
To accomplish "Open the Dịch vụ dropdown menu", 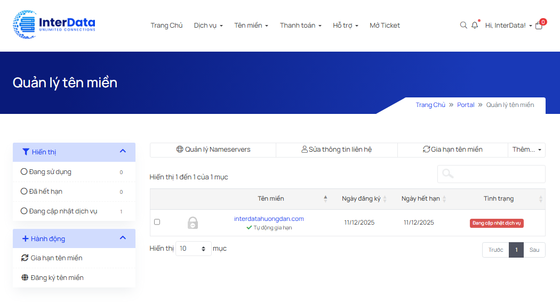I will [208, 26].
